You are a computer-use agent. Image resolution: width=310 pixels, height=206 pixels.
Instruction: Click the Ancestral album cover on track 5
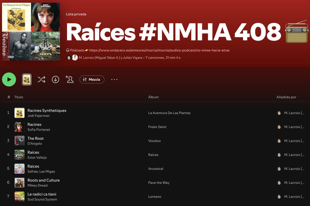pyautogui.click(x=19, y=169)
